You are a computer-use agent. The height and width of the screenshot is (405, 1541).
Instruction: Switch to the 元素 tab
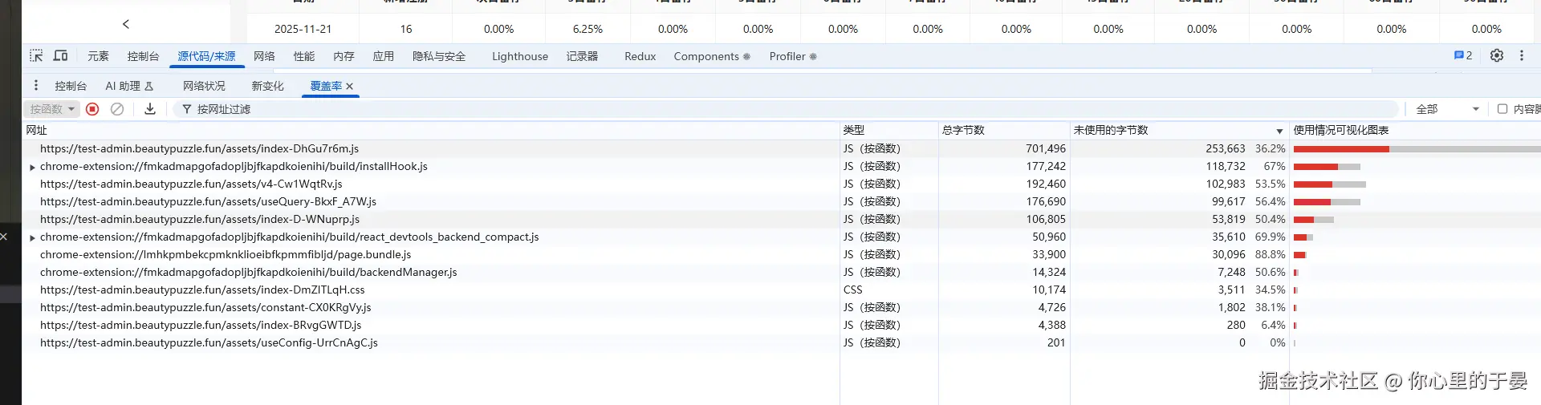[98, 56]
